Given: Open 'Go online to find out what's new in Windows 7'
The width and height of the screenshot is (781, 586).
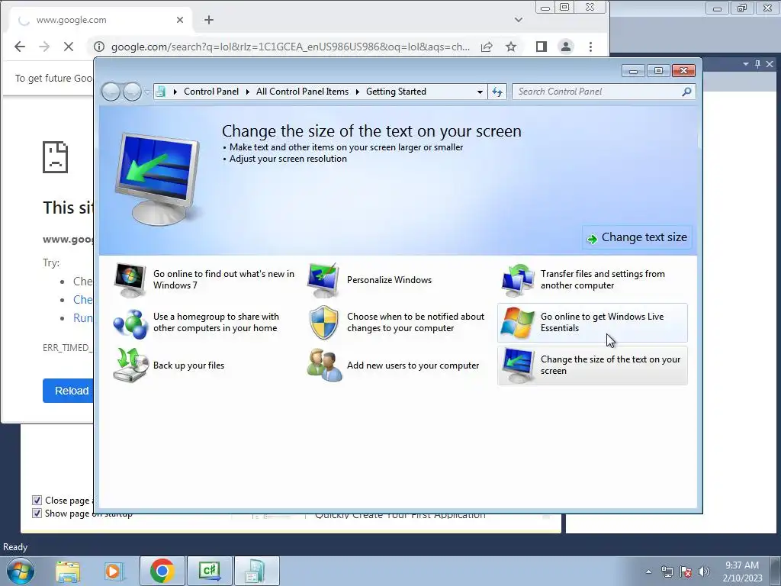Looking at the screenshot, I should pyautogui.click(x=204, y=279).
